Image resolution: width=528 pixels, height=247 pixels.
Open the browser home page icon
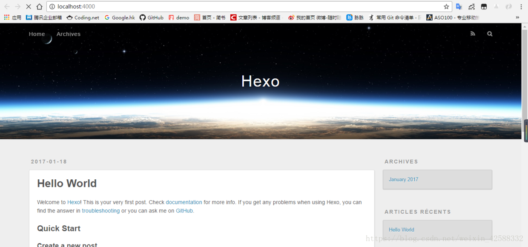(x=39, y=6)
